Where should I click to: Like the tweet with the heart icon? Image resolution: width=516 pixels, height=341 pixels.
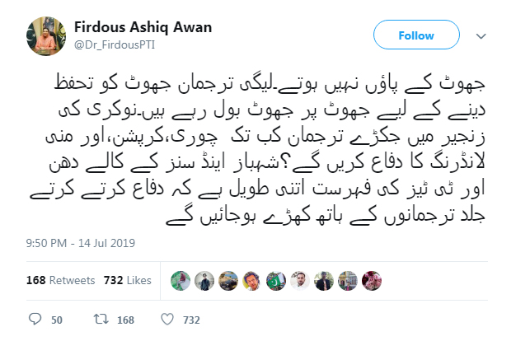(167, 320)
